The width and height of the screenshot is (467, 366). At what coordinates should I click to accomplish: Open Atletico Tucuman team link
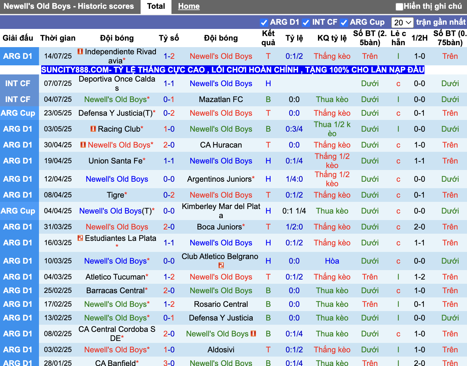coord(115,277)
